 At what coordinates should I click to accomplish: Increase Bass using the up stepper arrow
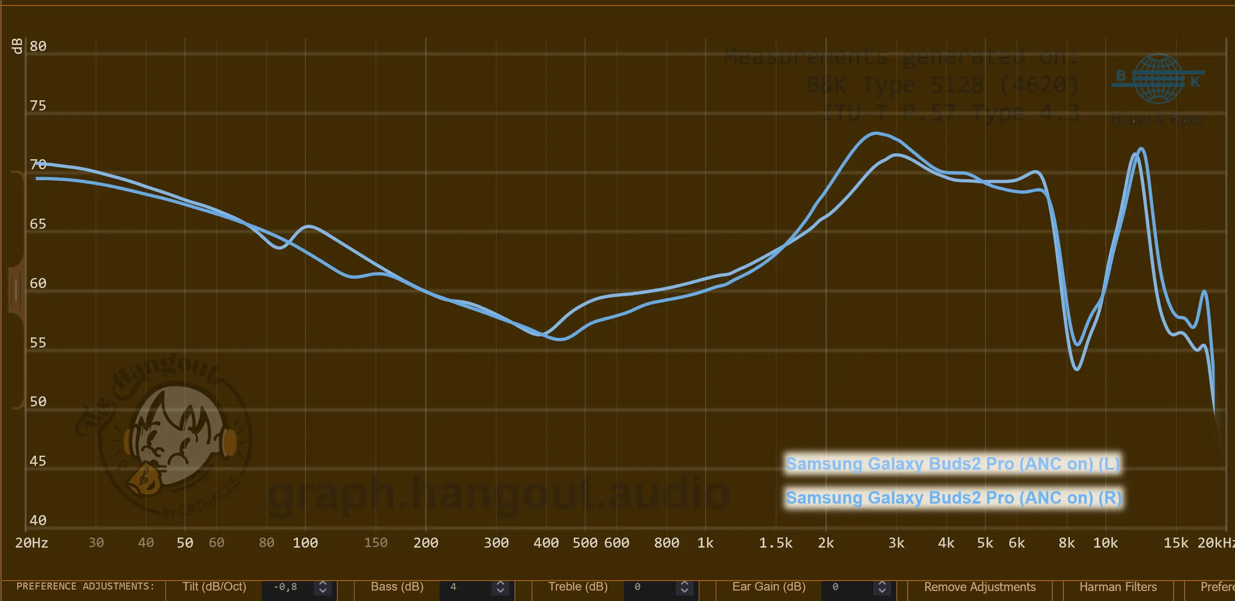pyautogui.click(x=500, y=584)
